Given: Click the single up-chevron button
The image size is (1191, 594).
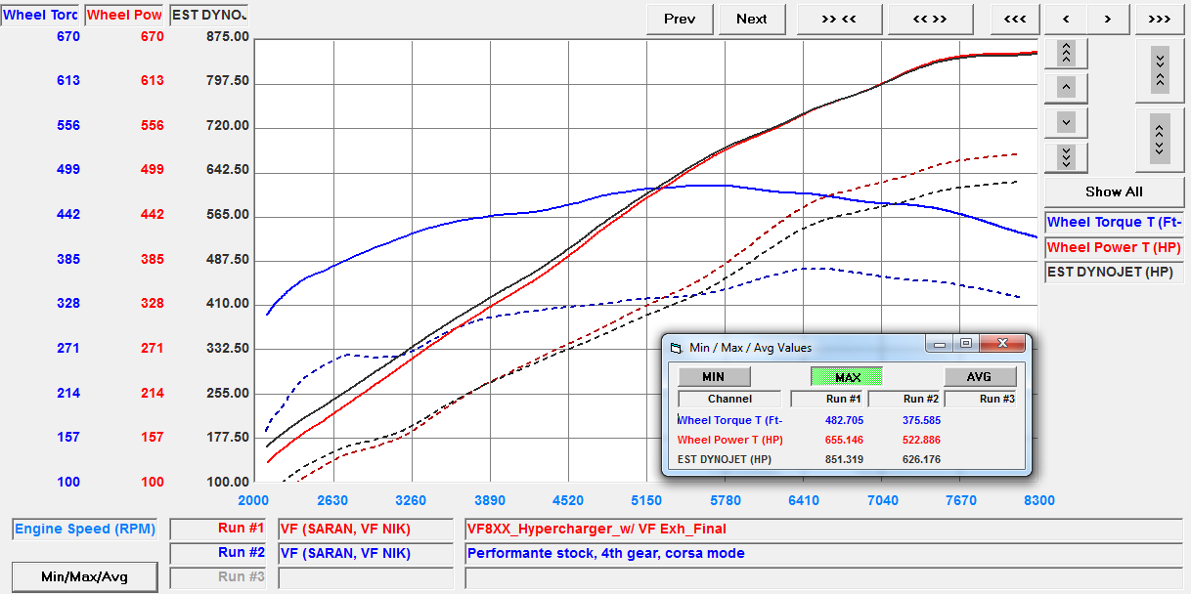Looking at the screenshot, I should coord(1066,88).
